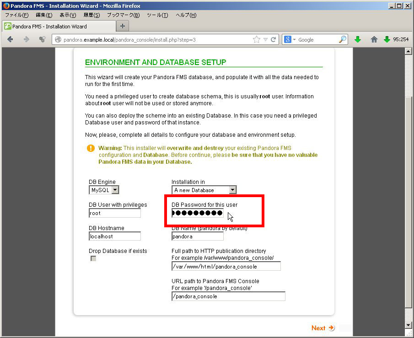Open the 表示(V) menu
This screenshot has height=338, width=414.
[68, 15]
